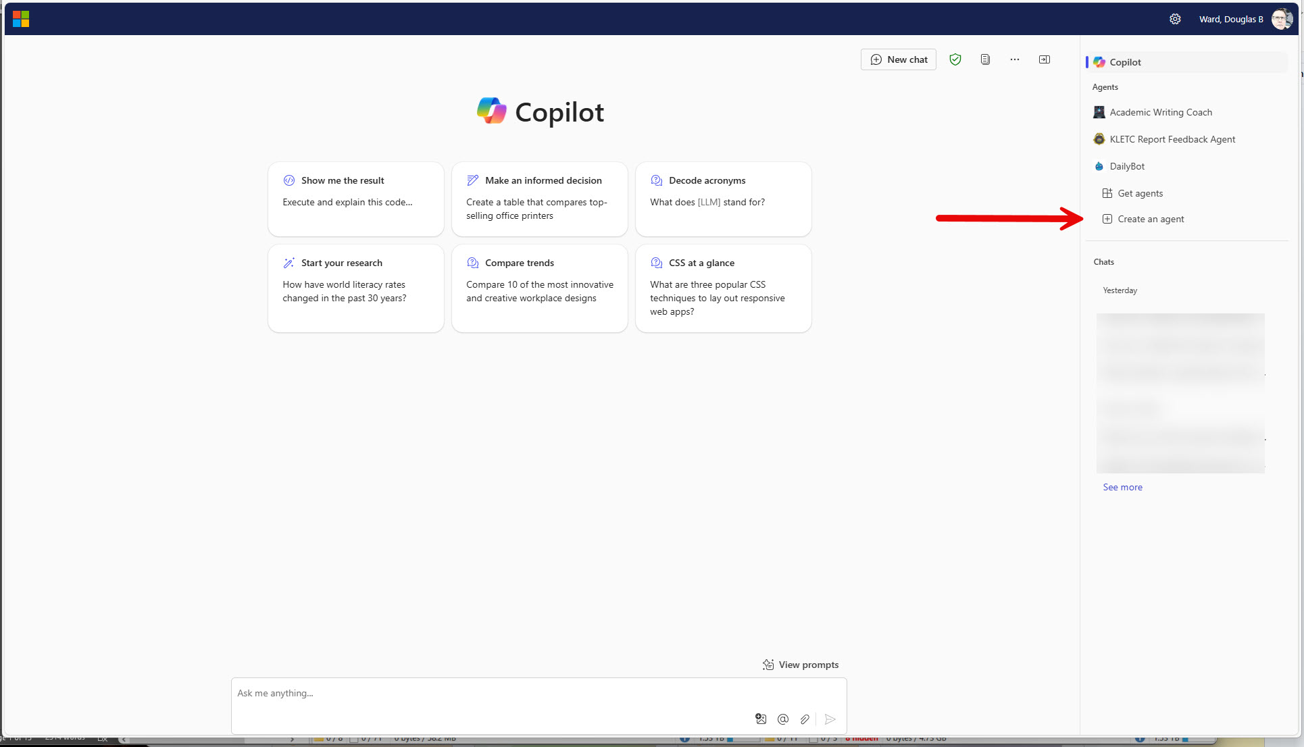Click the send message icon

click(830, 719)
